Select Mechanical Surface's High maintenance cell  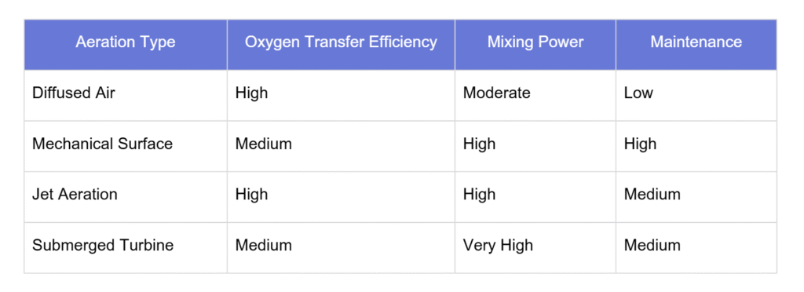[696, 146]
